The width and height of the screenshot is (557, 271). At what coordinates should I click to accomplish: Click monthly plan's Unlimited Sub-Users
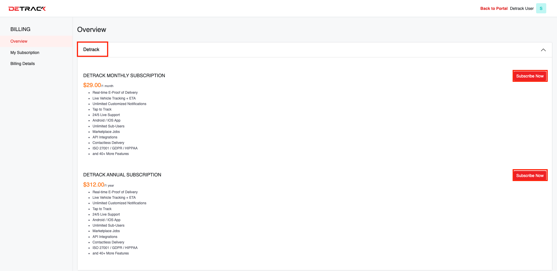coord(108,126)
